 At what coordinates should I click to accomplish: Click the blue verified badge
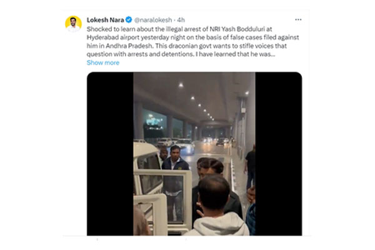129,19
